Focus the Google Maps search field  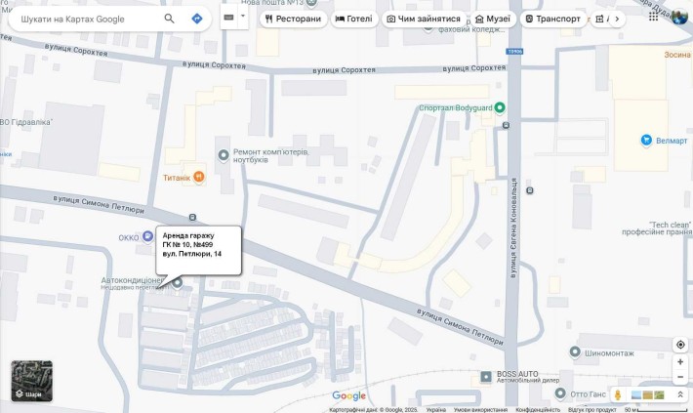(x=89, y=19)
